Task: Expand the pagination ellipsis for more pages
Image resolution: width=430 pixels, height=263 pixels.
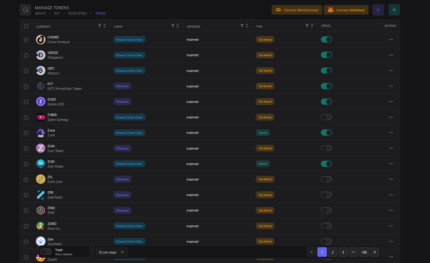Action: click(x=353, y=252)
